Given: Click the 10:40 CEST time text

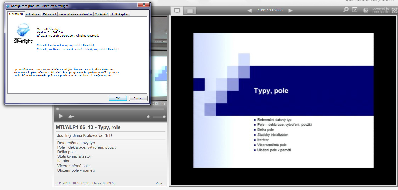Looking at the screenshot, I should point(81,183).
